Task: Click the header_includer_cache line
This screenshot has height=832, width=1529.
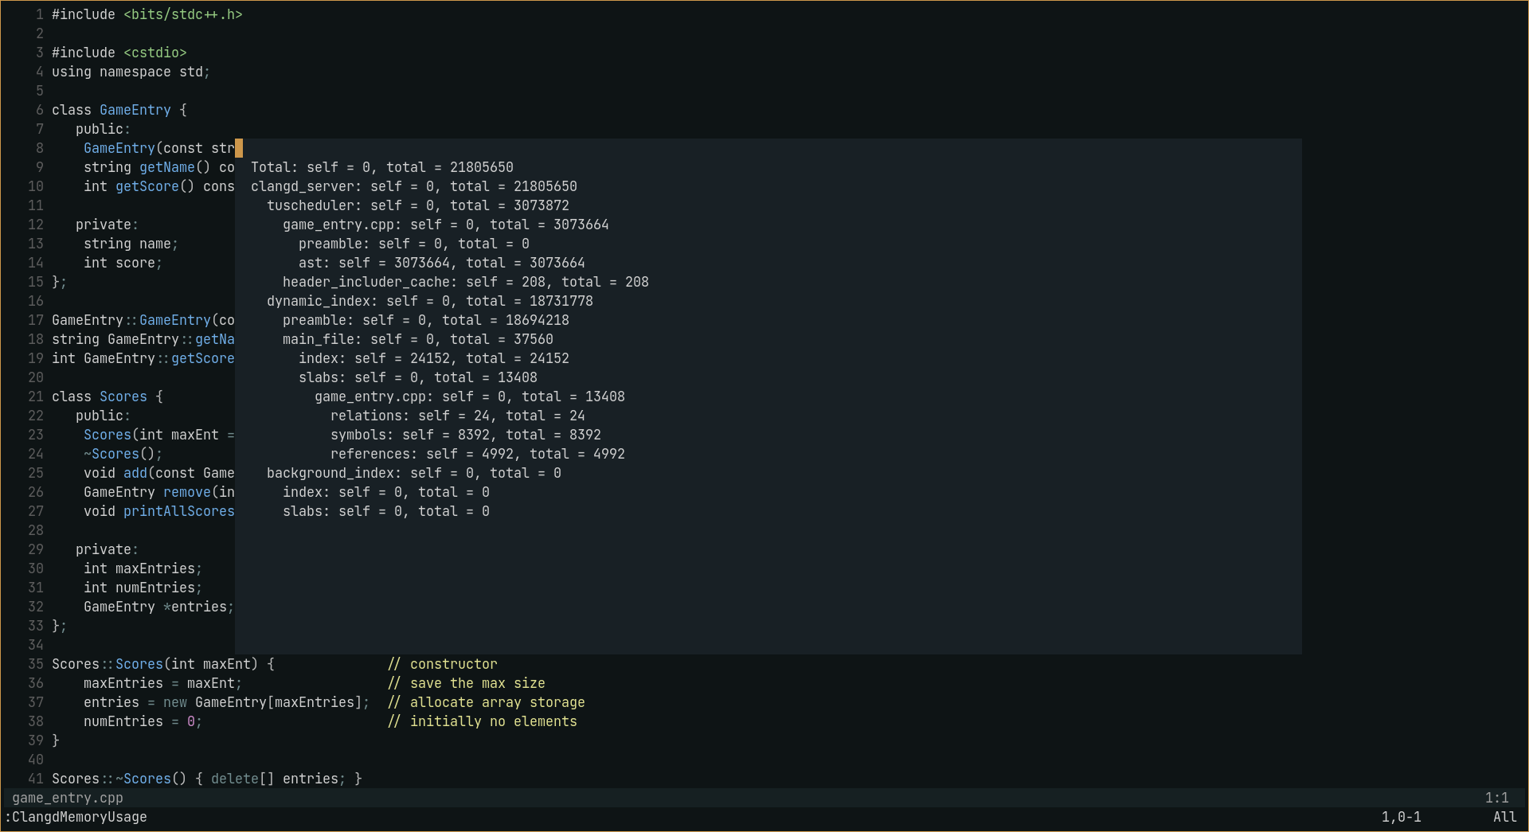Action: (465, 282)
